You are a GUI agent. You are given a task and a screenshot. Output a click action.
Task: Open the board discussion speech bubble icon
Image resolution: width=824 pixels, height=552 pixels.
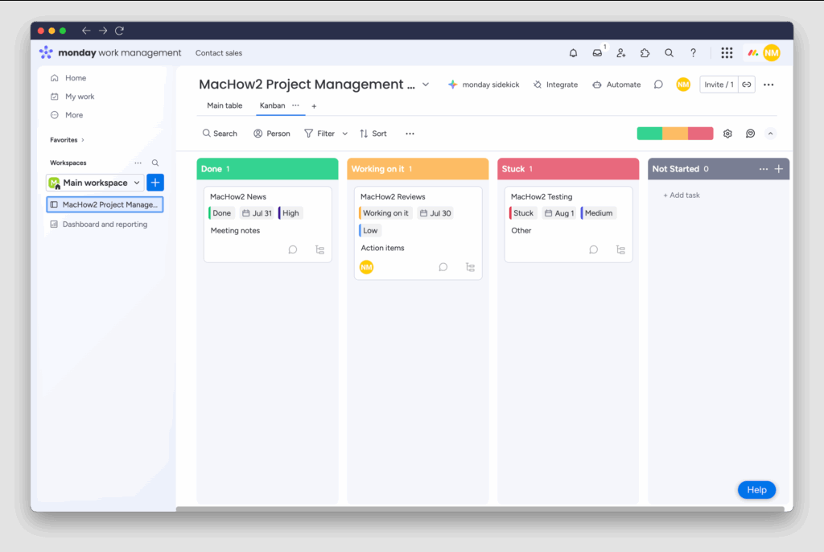coord(658,84)
